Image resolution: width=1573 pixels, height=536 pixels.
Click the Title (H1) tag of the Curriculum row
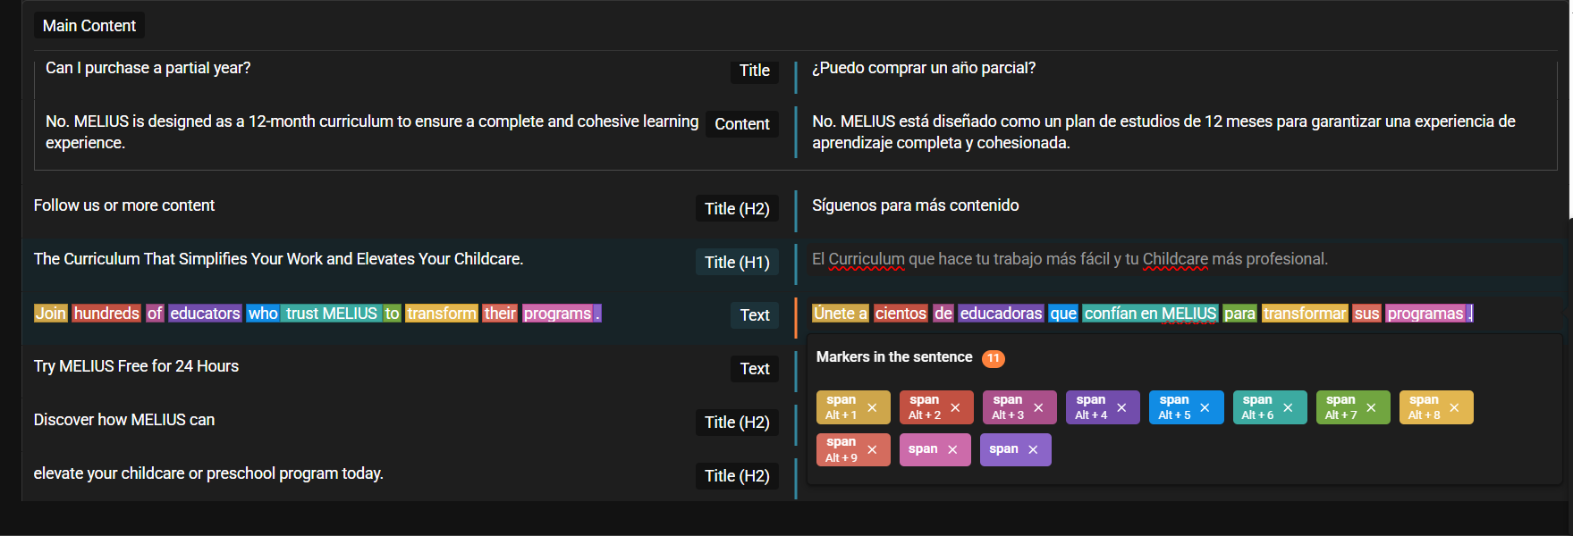pyautogui.click(x=737, y=262)
